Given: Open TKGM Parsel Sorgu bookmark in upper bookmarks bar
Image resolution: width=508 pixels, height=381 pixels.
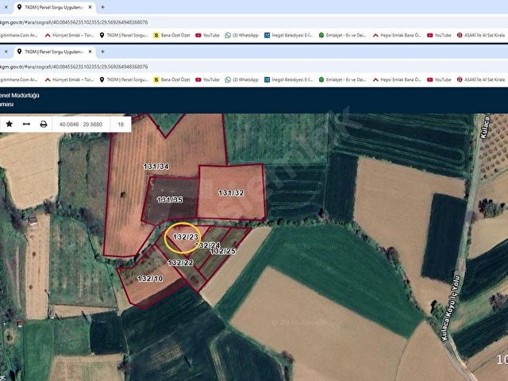Looking at the screenshot, I should (x=124, y=35).
